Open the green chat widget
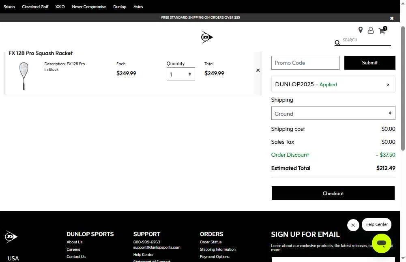Screen dimensions: 406x262 381,243
